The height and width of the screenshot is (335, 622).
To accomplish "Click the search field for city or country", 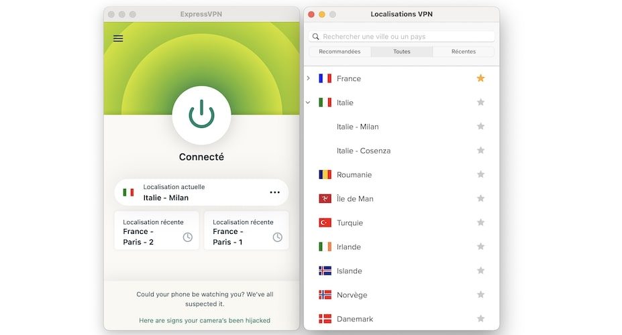I will point(401,37).
